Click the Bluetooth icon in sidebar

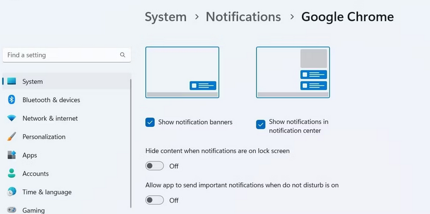(11, 100)
